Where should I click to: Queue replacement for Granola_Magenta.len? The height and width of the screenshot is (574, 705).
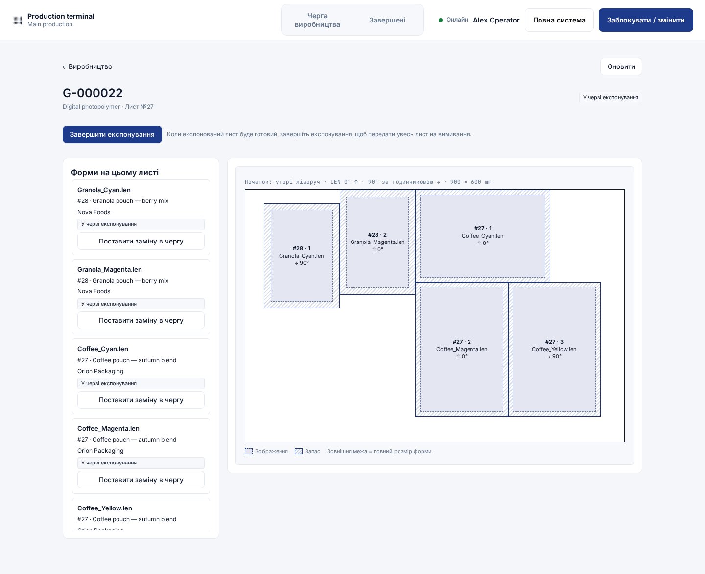141,320
